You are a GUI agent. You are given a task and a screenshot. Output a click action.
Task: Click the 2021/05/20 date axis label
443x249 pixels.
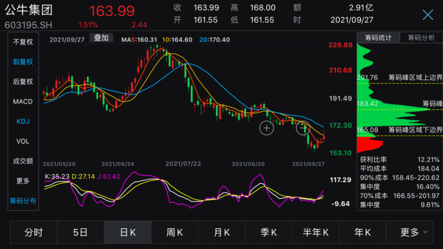[x=59, y=164]
